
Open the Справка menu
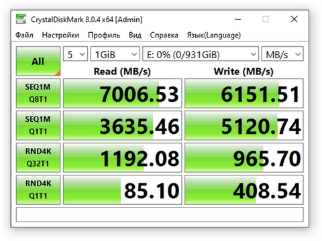point(164,35)
